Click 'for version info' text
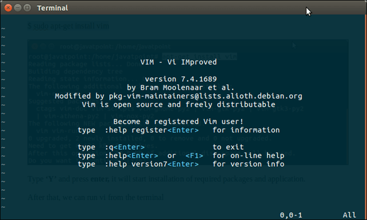 click(x=249, y=165)
